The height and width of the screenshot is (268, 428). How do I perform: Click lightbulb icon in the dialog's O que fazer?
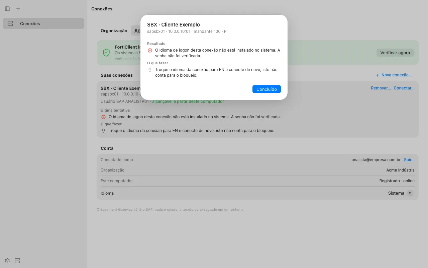pos(150,70)
